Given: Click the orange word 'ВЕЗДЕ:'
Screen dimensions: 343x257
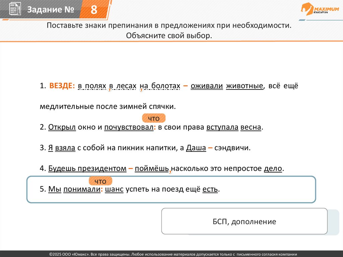Looking at the screenshot, I should 62,85.
